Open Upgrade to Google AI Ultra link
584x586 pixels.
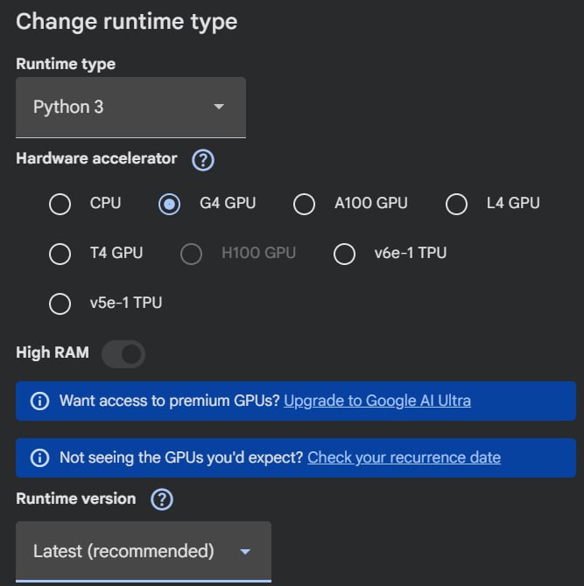coord(377,401)
